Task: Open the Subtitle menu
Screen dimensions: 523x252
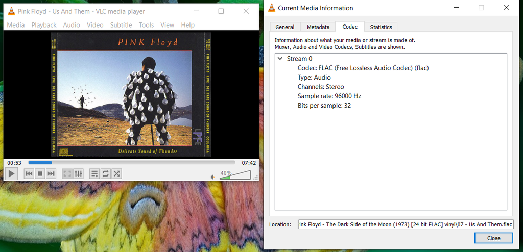Action: point(121,25)
